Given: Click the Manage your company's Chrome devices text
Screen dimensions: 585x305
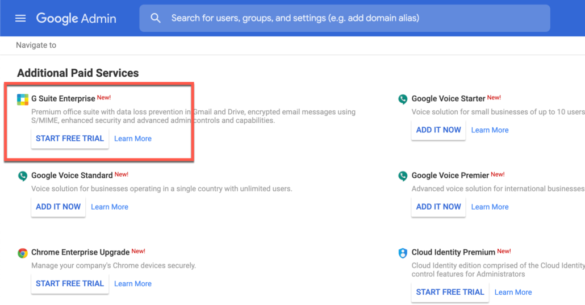Looking at the screenshot, I should click(114, 265).
